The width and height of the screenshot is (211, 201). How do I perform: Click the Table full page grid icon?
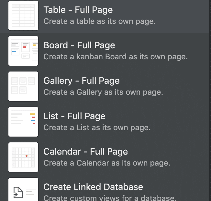tap(23, 15)
